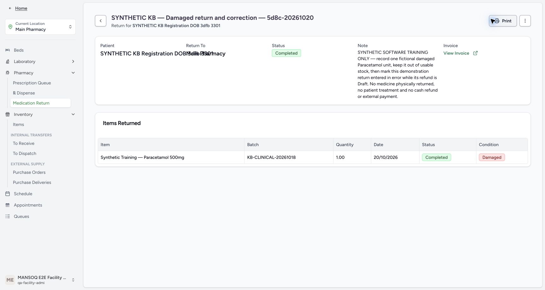Image resolution: width=545 pixels, height=290 pixels.
Task: Click the Schedule calendar icon
Action: point(8,194)
